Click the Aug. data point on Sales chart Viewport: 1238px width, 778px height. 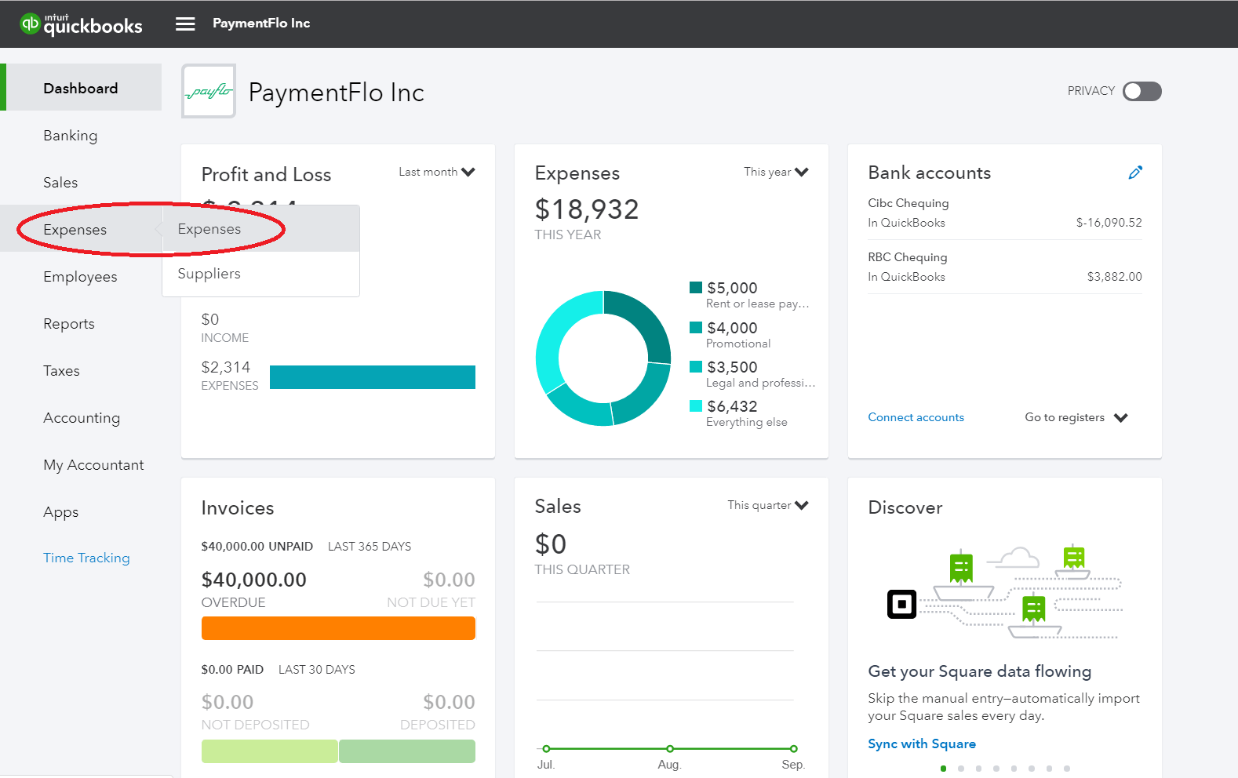[670, 749]
